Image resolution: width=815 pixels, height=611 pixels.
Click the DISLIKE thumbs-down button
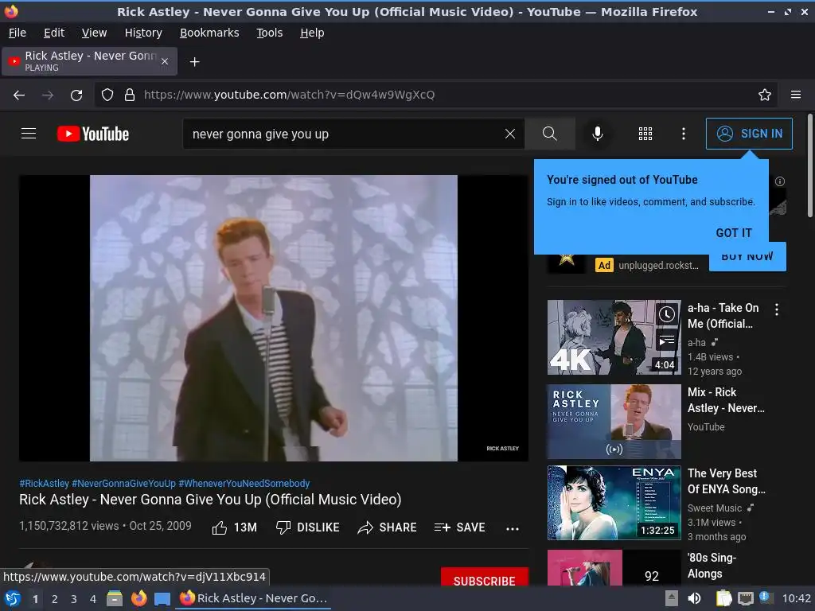(x=308, y=527)
